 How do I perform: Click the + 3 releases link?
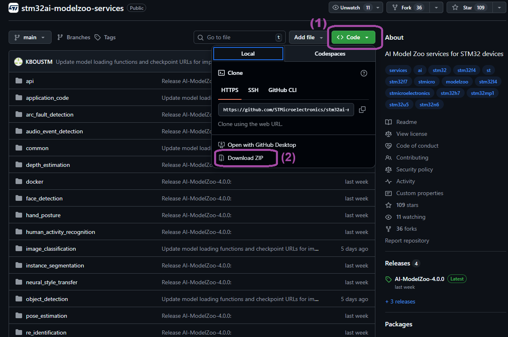pos(400,301)
